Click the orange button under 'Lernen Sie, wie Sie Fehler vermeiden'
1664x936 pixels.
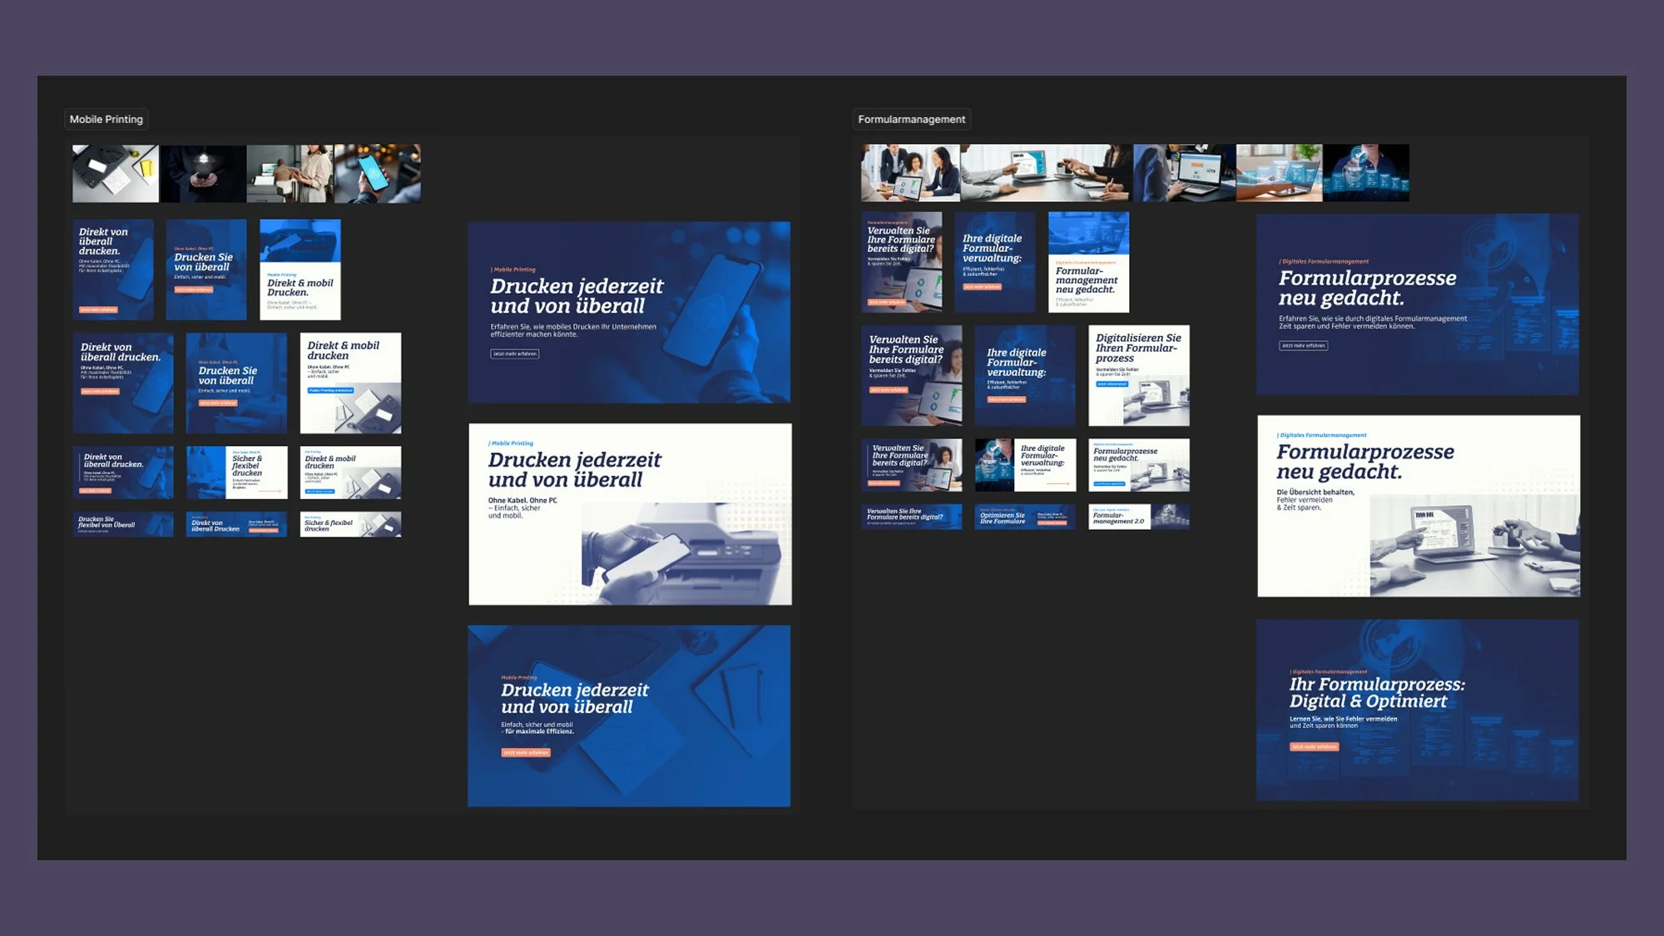tap(1314, 746)
